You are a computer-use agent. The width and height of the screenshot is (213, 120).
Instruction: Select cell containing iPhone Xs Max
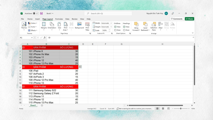click(46, 54)
